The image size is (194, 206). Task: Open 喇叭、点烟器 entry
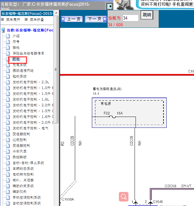tap(23, 180)
